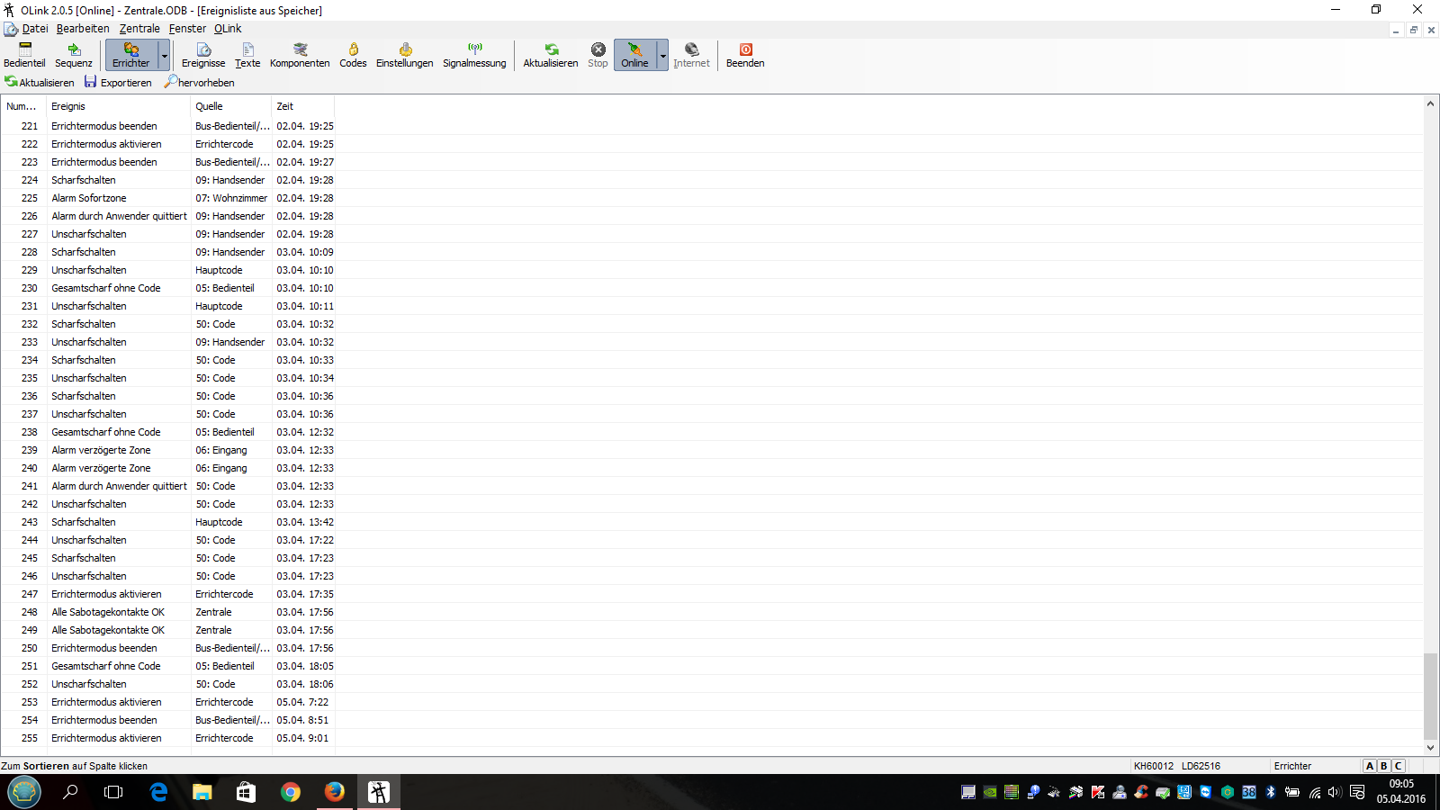Sort list by Ereignis column header
The width and height of the screenshot is (1440, 810).
point(118,106)
